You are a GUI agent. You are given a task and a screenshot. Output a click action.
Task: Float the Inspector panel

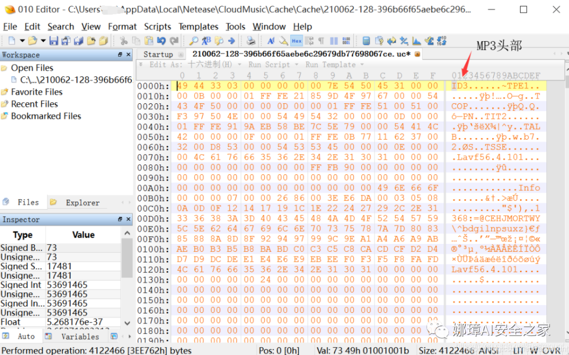(x=120, y=220)
